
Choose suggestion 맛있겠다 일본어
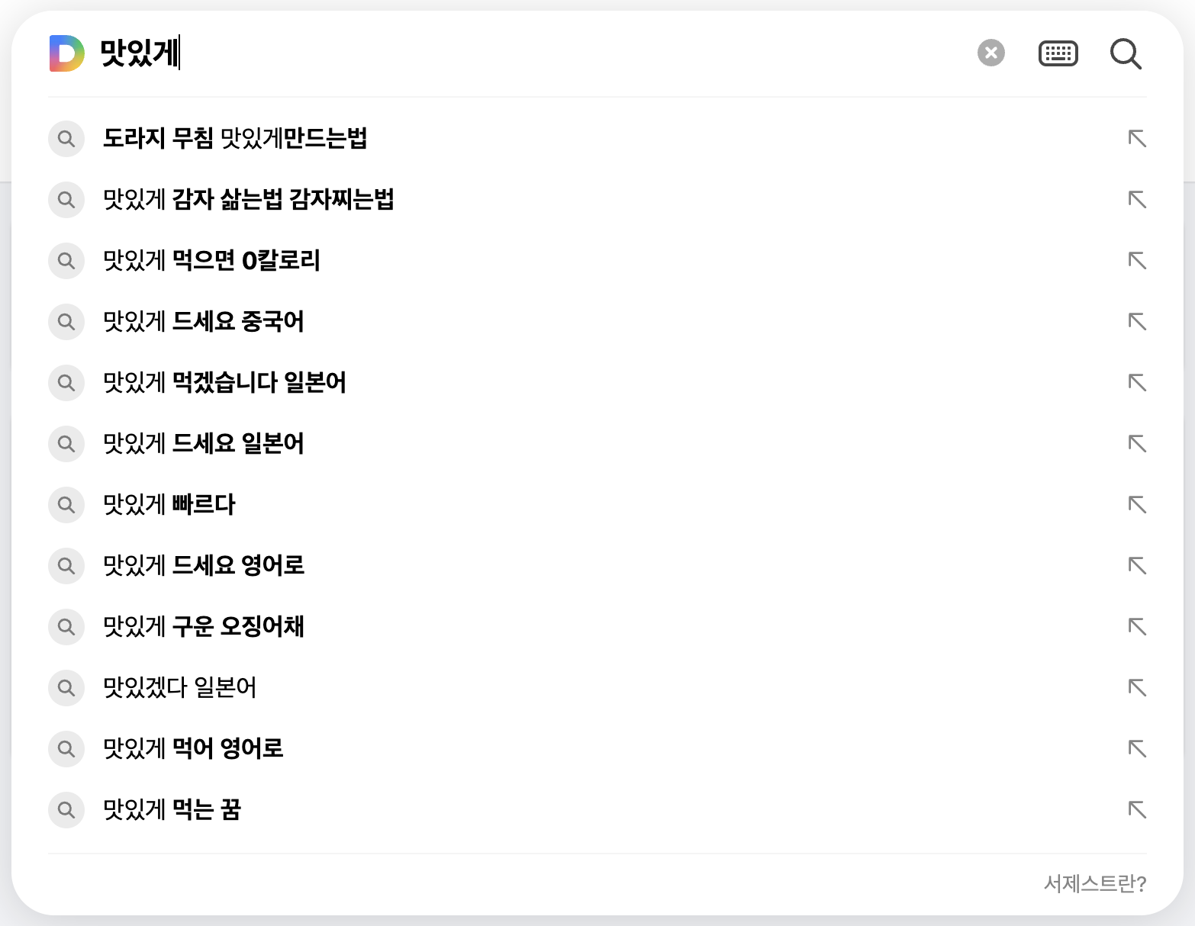coord(180,688)
